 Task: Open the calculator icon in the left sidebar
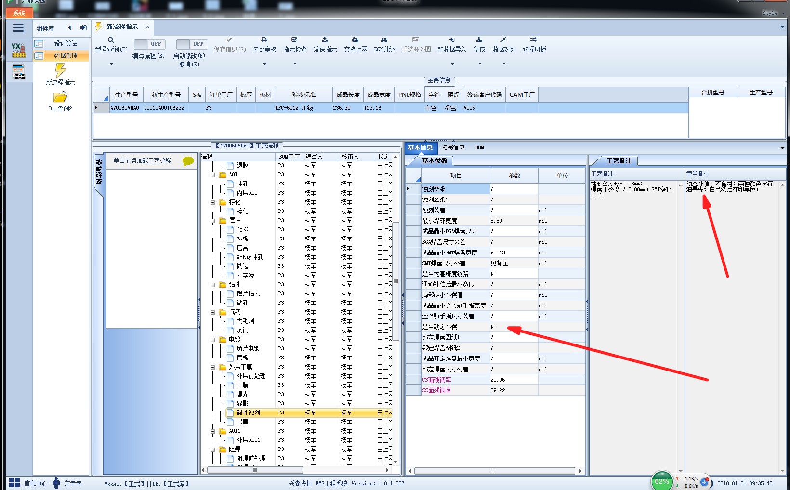pyautogui.click(x=19, y=72)
